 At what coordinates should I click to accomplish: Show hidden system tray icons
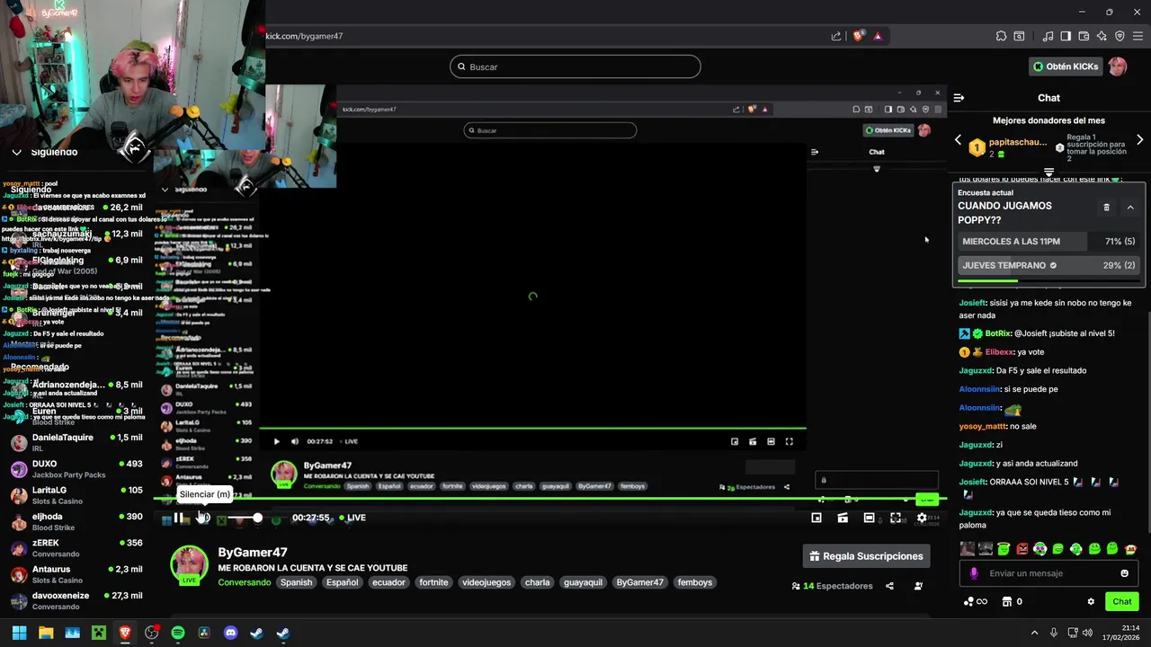1034,633
